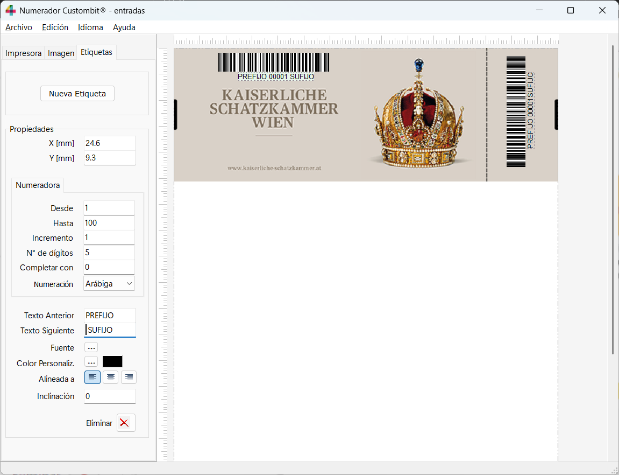Open the Numeración dropdown showing Arábiga
The height and width of the screenshot is (475, 619).
(x=109, y=283)
